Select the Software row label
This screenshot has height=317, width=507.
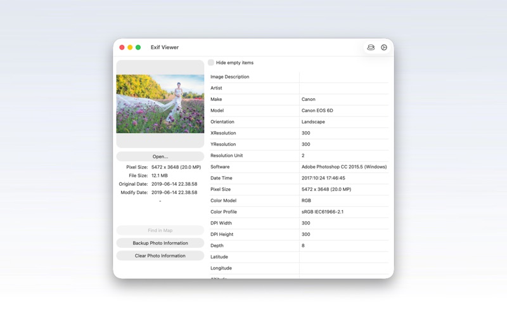point(220,167)
